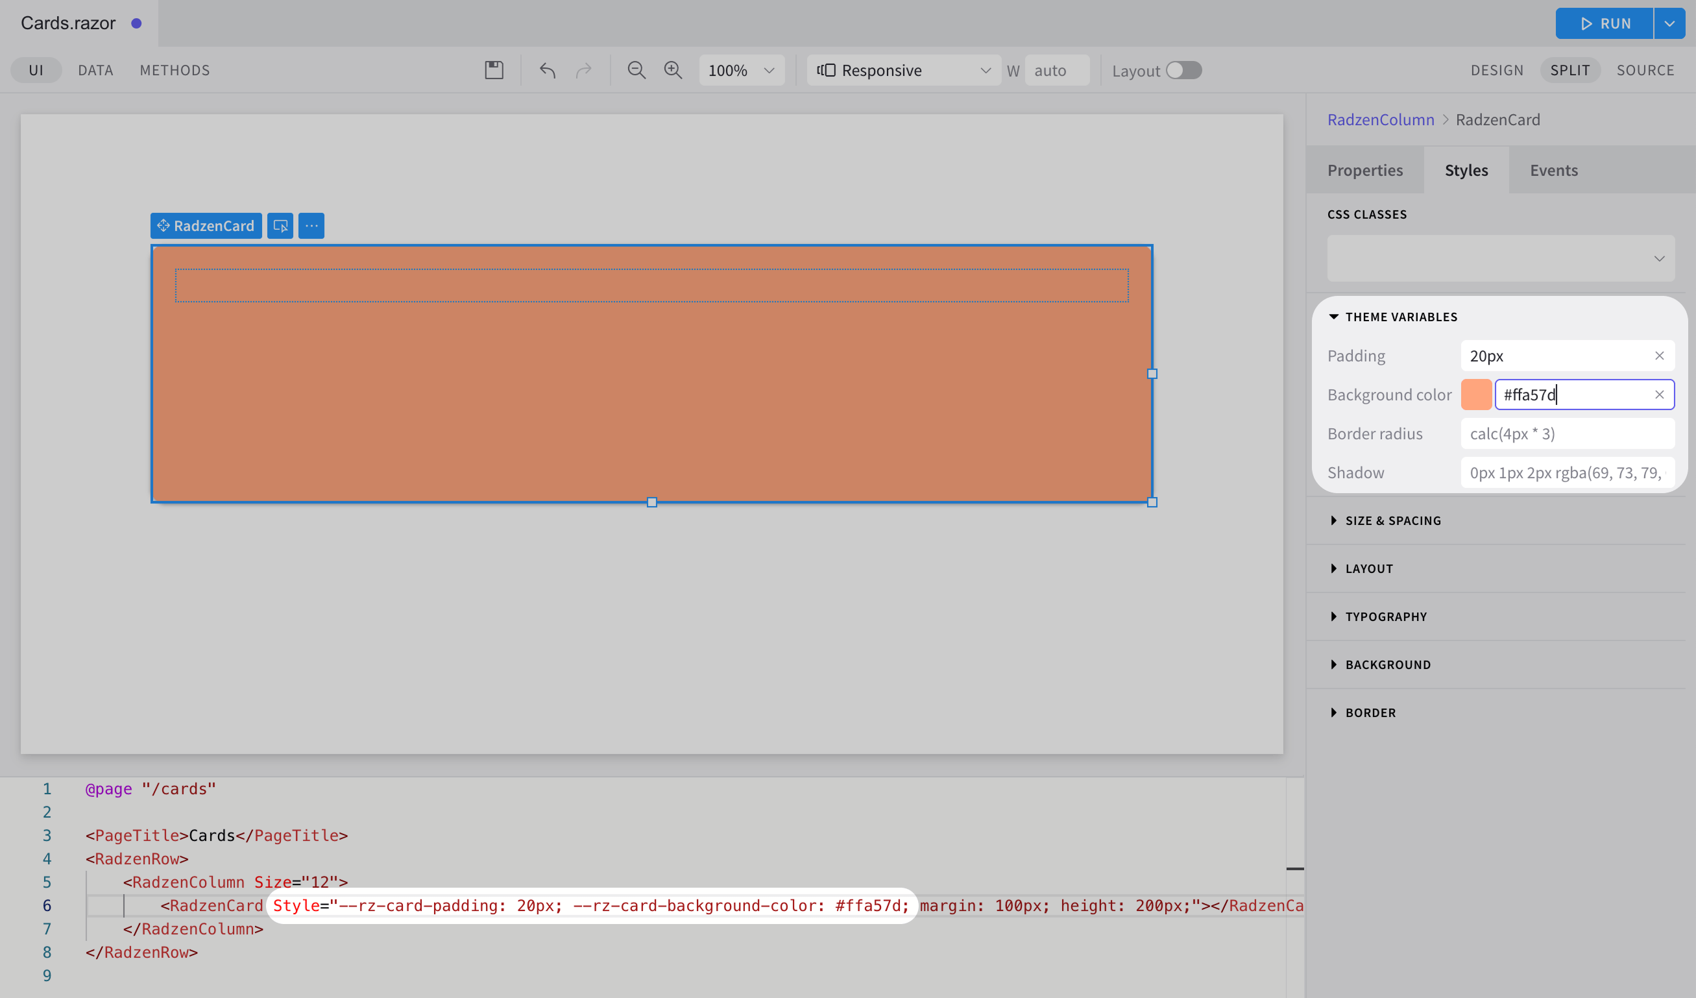The height and width of the screenshot is (998, 1696).
Task: Click select-parent icon beside RadzenCard label
Action: coord(280,225)
